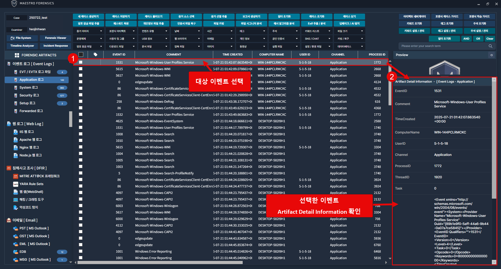Image resolution: width=501 pixels, height=269 pixels.
Task: Click the search magnifier icon
Action: coord(490,46)
